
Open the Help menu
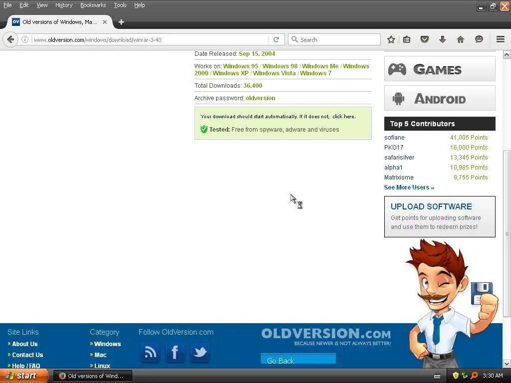click(x=140, y=5)
